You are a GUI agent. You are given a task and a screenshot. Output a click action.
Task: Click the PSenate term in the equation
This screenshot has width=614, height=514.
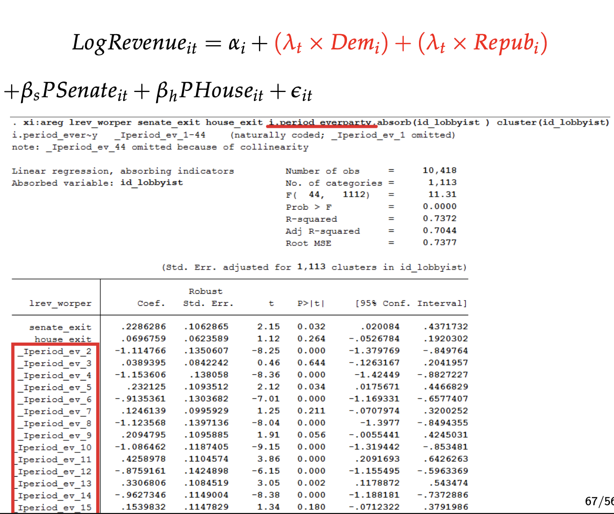85,92
